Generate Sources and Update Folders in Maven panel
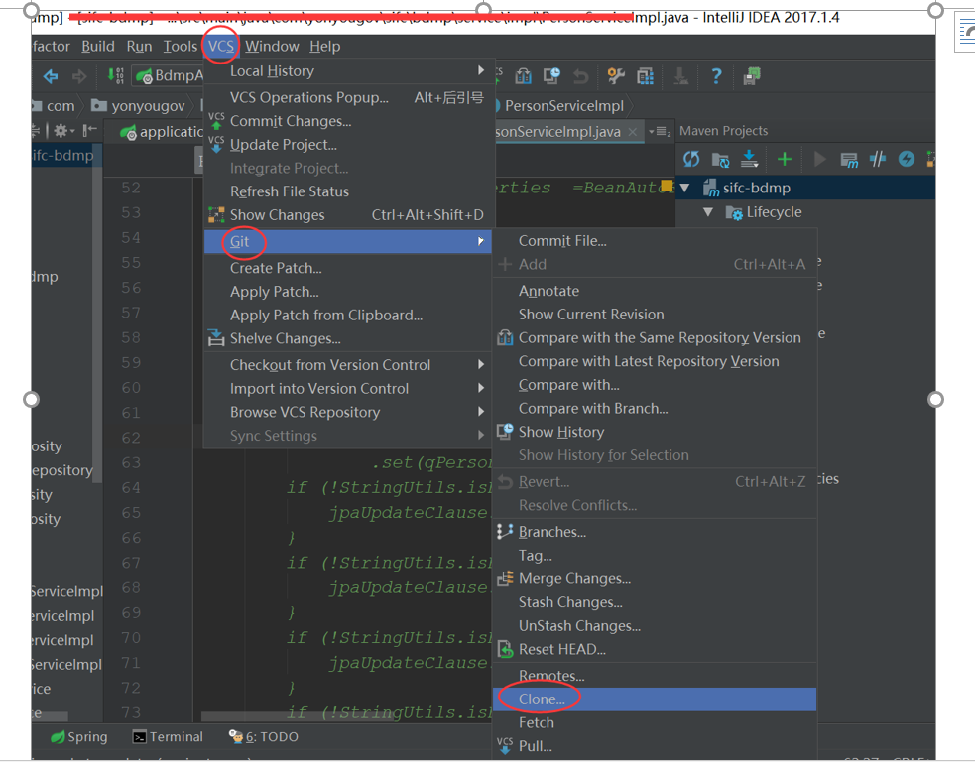Image resolution: width=975 pixels, height=762 pixels. (x=722, y=159)
